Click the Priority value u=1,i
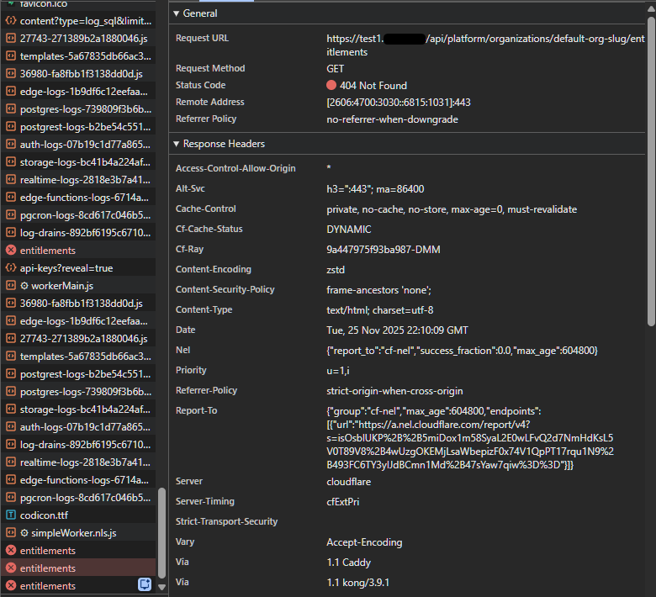This screenshot has height=597, width=656. tap(337, 371)
